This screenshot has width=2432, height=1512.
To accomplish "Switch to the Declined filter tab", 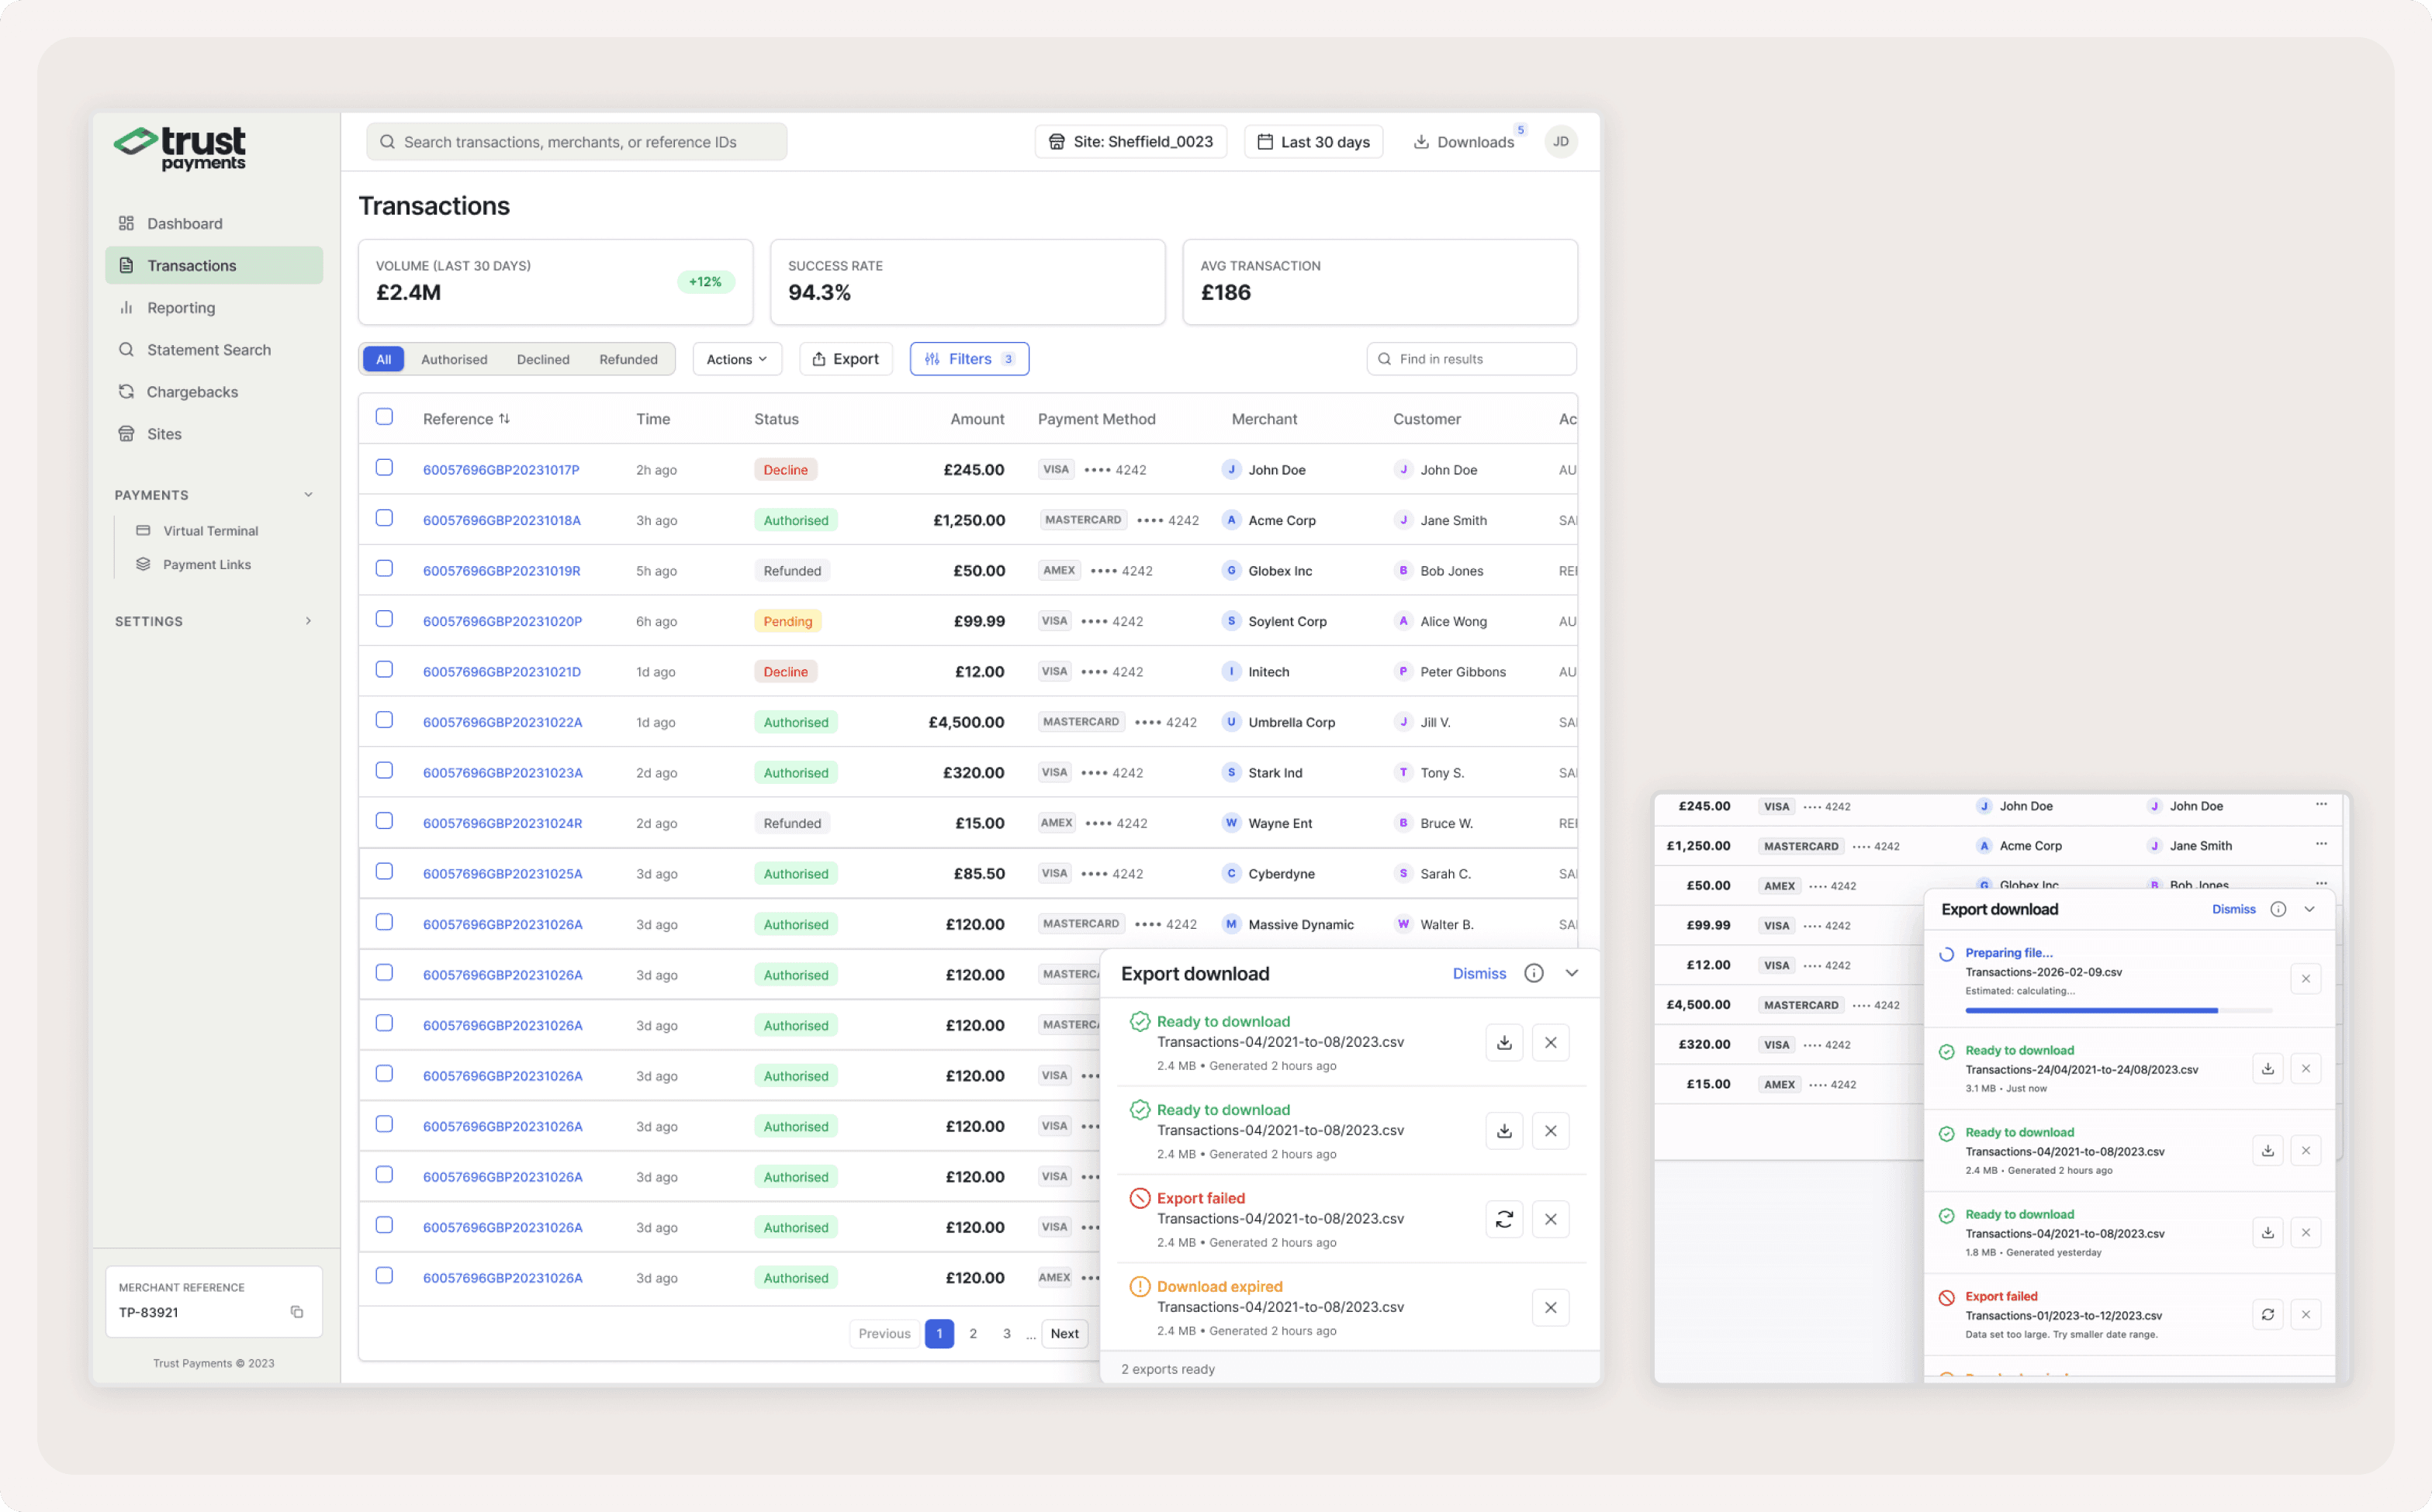I will pos(542,359).
